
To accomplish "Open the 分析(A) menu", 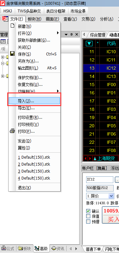I will pos(106,19).
